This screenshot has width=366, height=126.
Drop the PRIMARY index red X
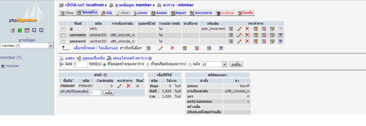(128, 86)
